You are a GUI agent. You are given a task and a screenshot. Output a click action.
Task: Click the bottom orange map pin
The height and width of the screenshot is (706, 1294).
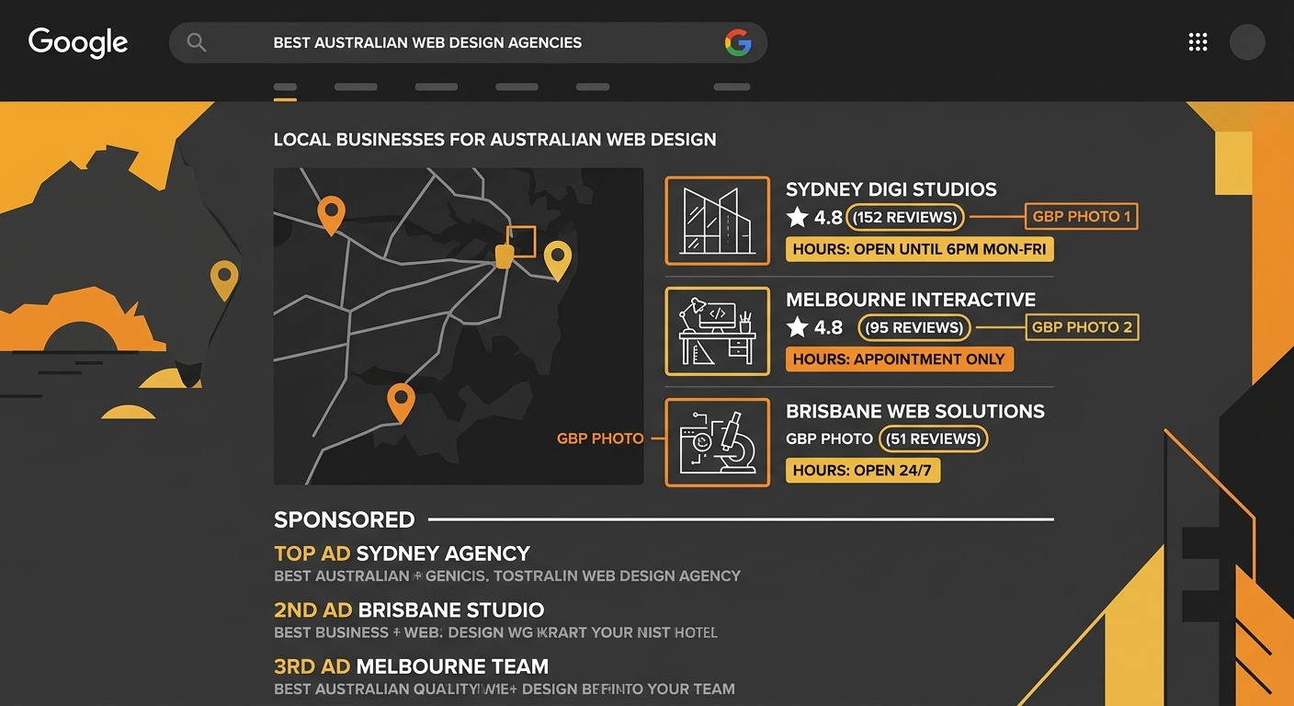(x=401, y=403)
